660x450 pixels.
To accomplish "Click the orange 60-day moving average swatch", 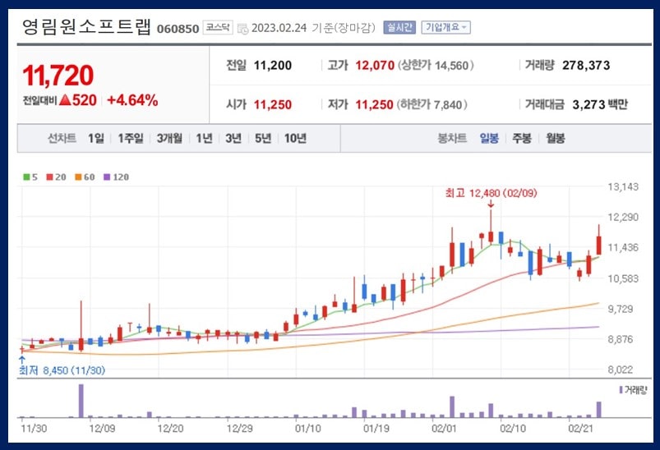I will 78,177.
